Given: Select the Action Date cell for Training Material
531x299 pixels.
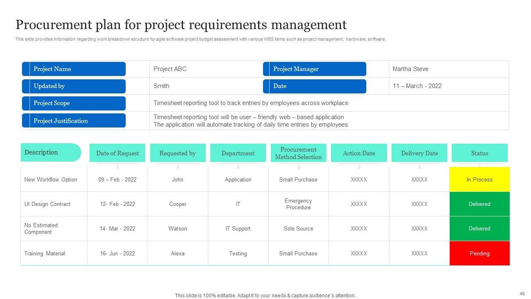Looking at the screenshot, I should coord(359,253).
